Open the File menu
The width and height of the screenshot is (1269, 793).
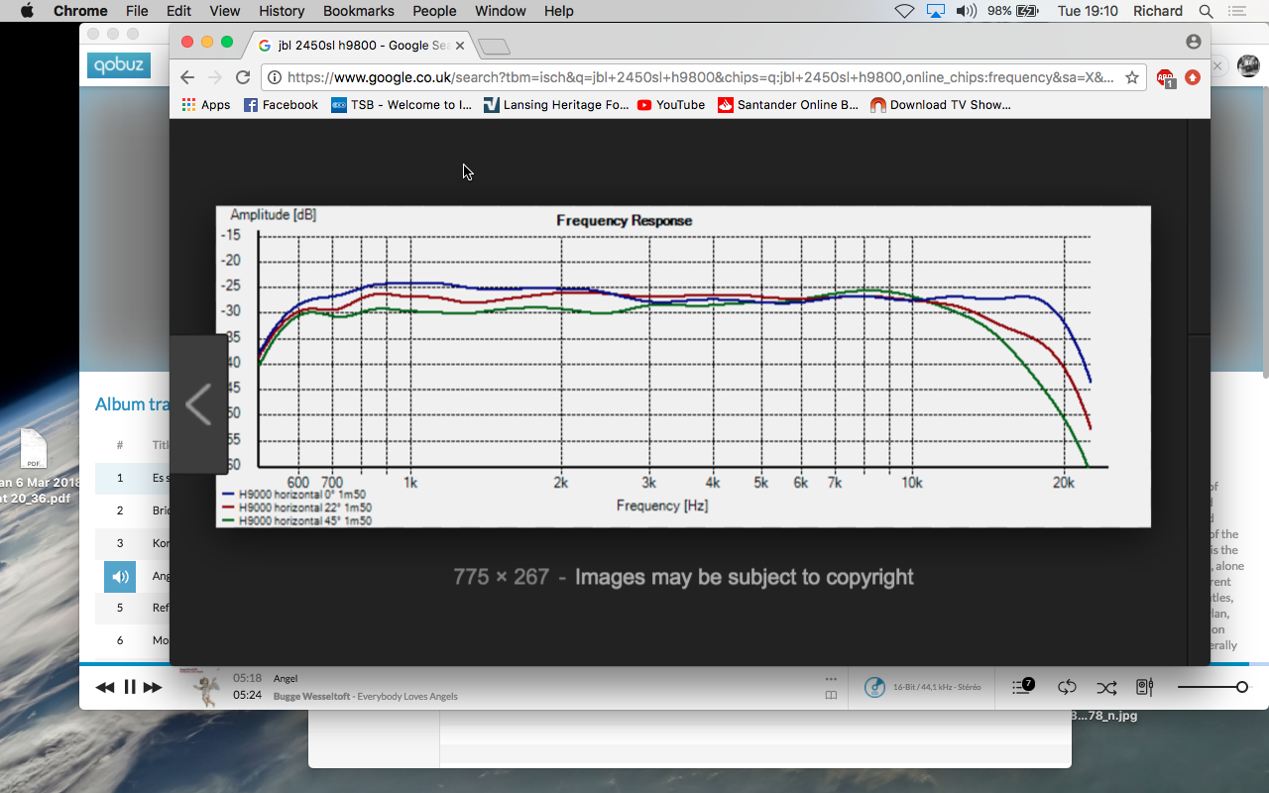137,11
